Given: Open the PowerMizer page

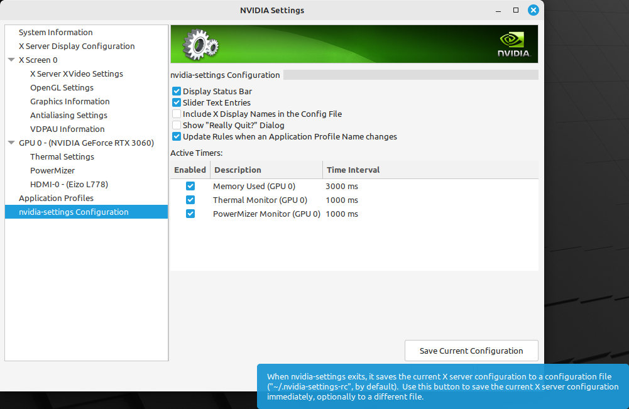Looking at the screenshot, I should coord(52,170).
